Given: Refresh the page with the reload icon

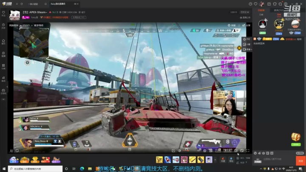Looking at the screenshot, I should (22, 4).
